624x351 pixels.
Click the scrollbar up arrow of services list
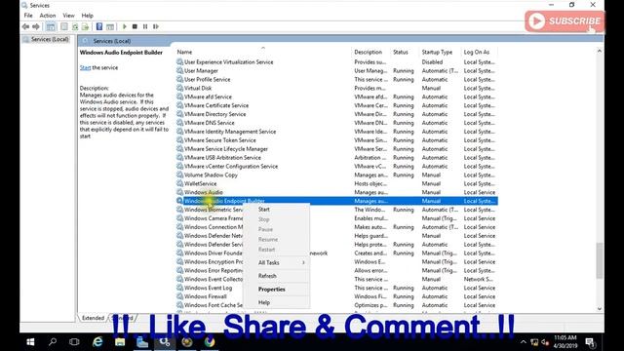[600, 52]
